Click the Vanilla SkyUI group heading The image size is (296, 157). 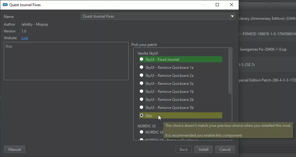point(148,53)
